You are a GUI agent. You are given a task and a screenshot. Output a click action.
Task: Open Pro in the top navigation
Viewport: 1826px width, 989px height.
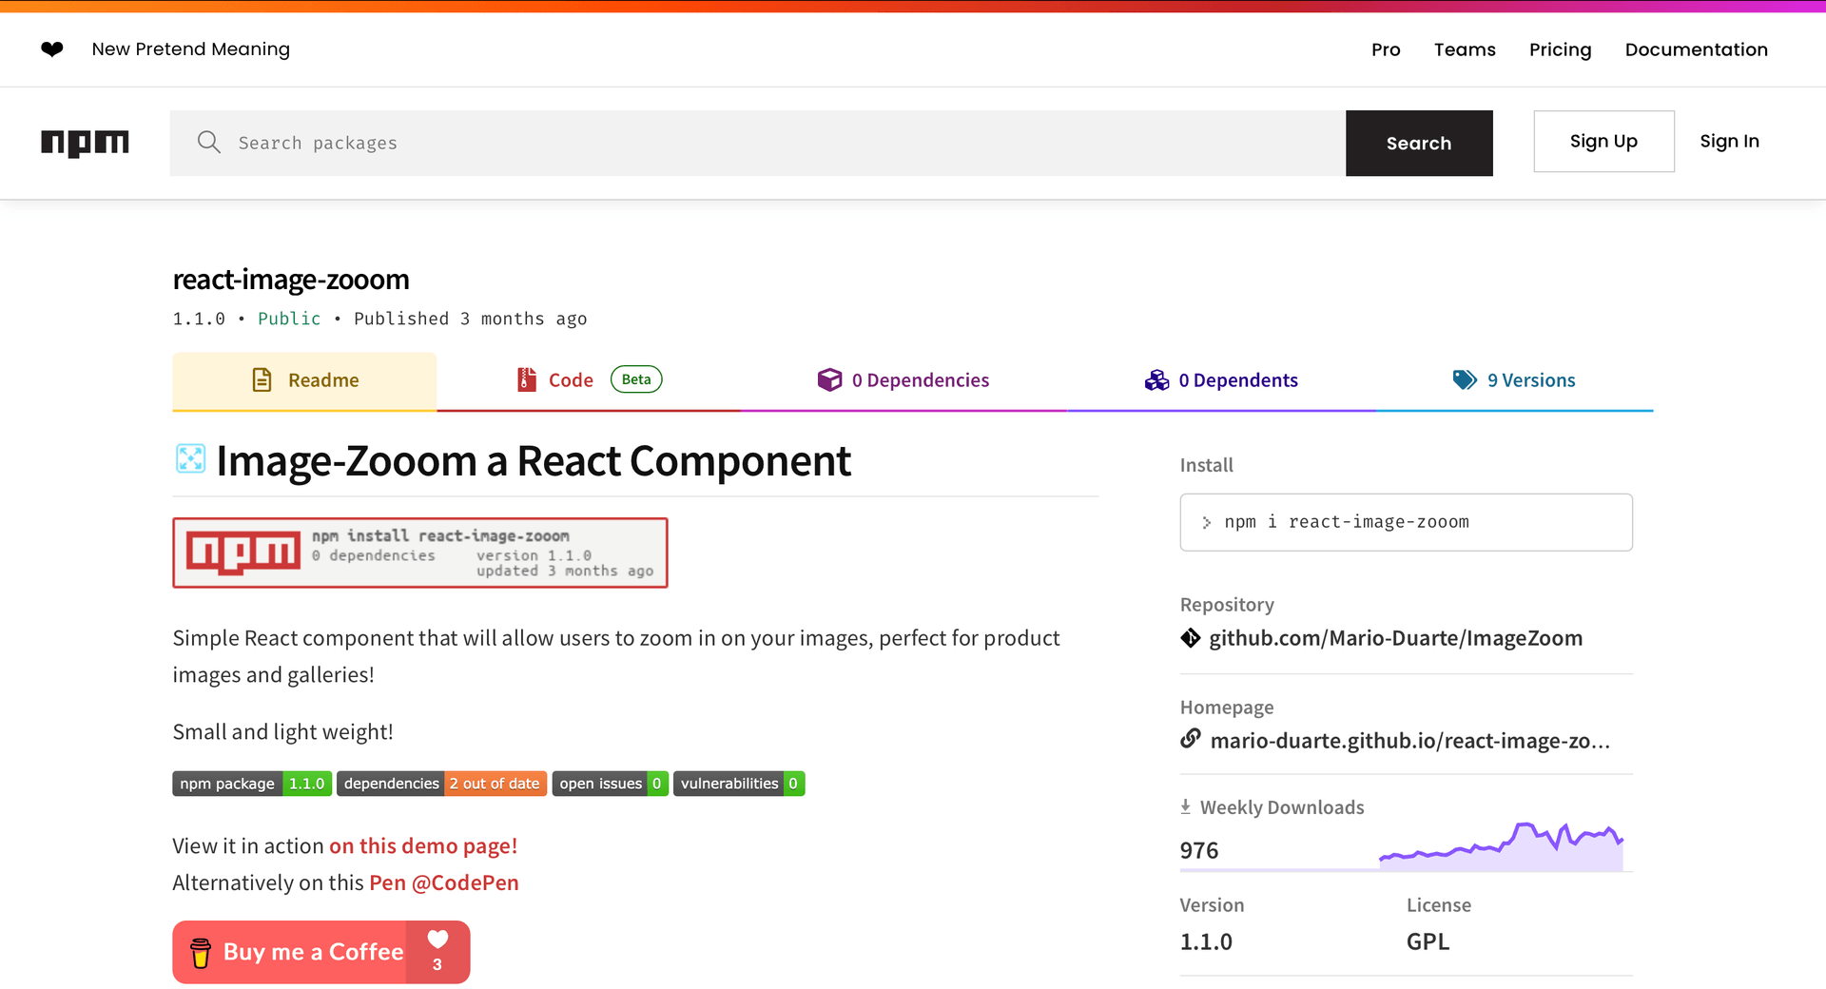coord(1386,49)
